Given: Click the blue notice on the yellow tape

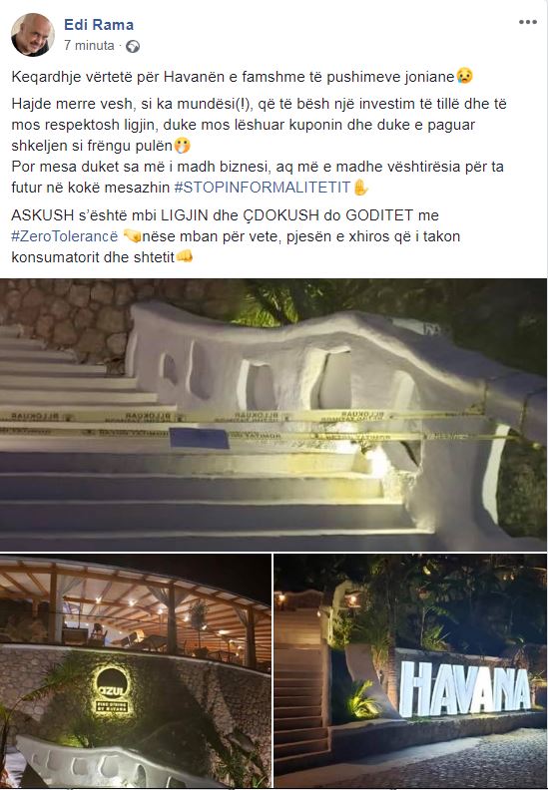Looking at the screenshot, I should click(199, 438).
